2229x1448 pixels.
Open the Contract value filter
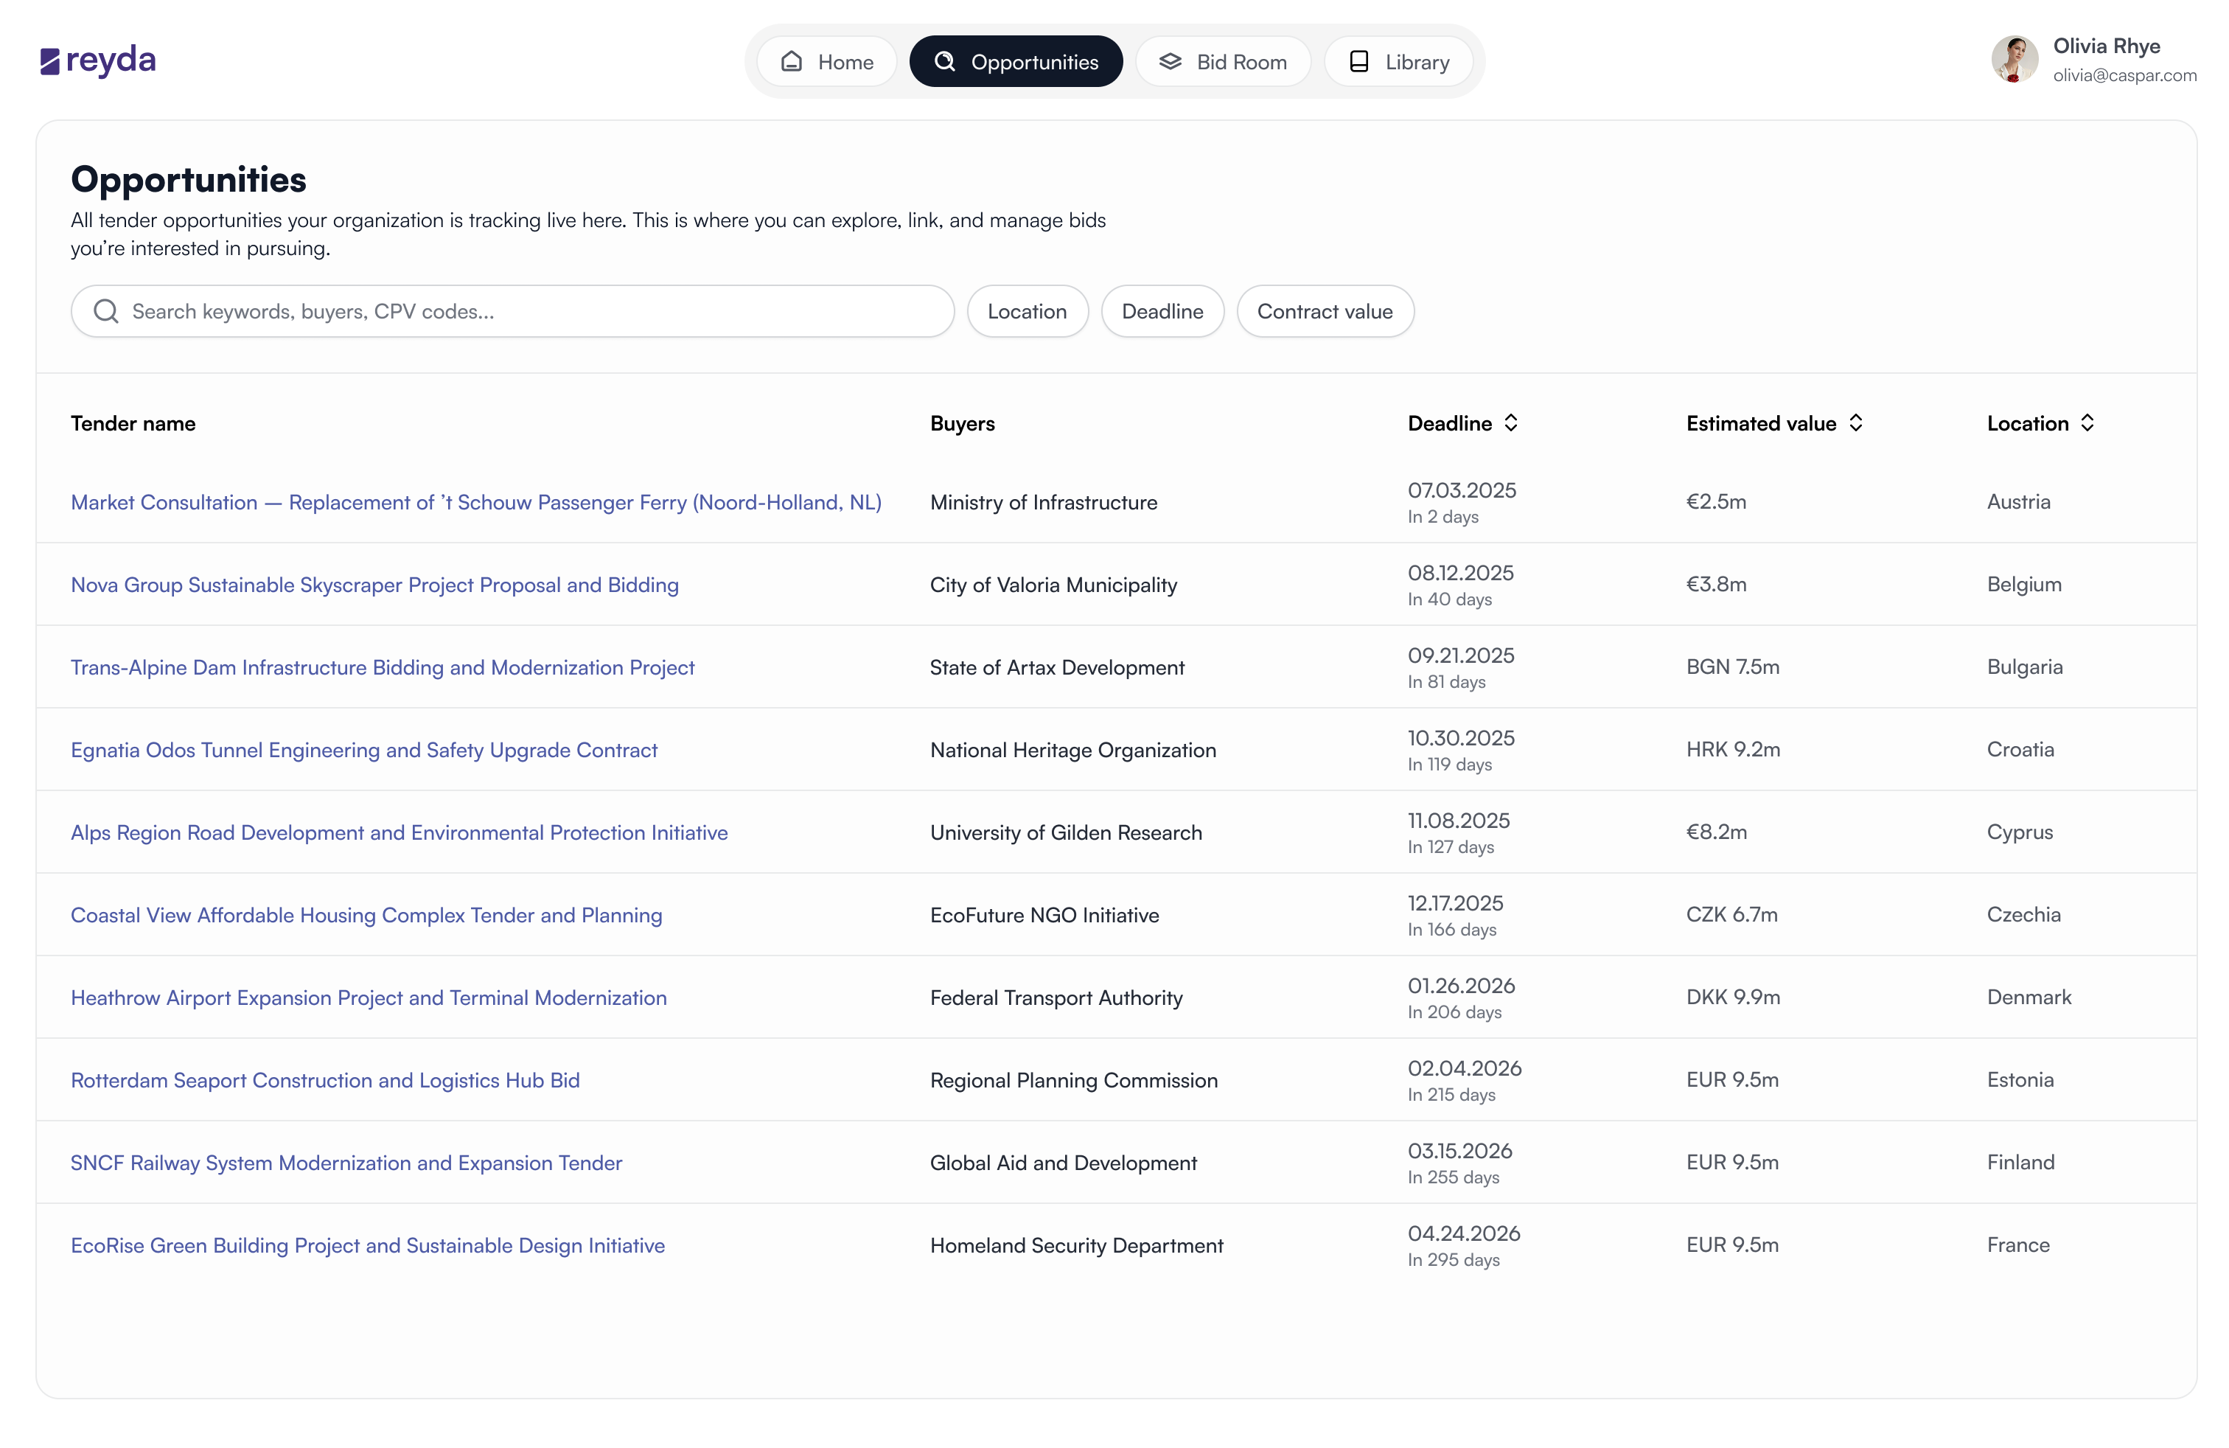(x=1325, y=311)
